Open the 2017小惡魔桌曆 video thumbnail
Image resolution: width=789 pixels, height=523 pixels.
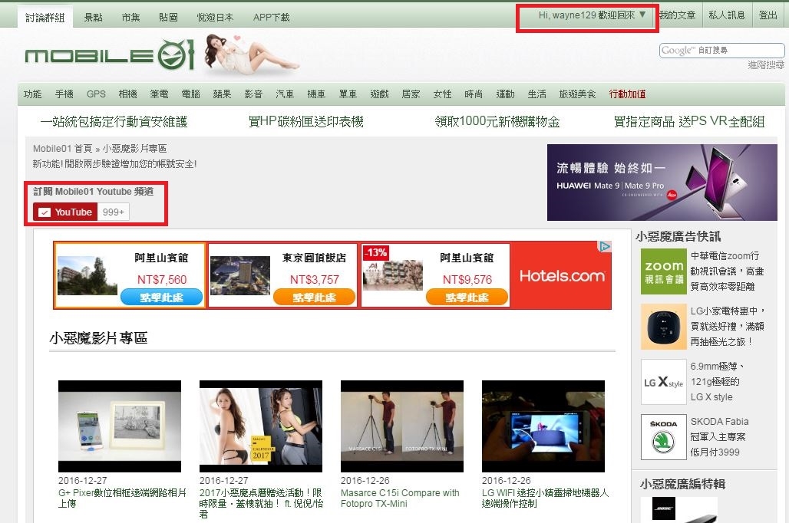point(261,426)
